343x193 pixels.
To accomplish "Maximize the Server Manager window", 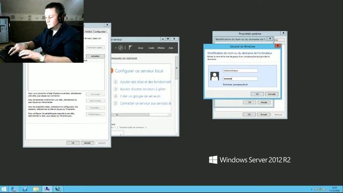I will coord(168,39).
